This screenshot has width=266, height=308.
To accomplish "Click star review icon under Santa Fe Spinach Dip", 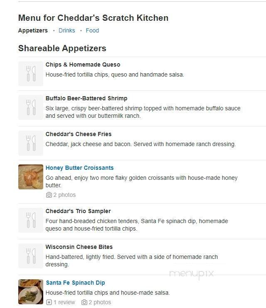I will coord(49,302).
